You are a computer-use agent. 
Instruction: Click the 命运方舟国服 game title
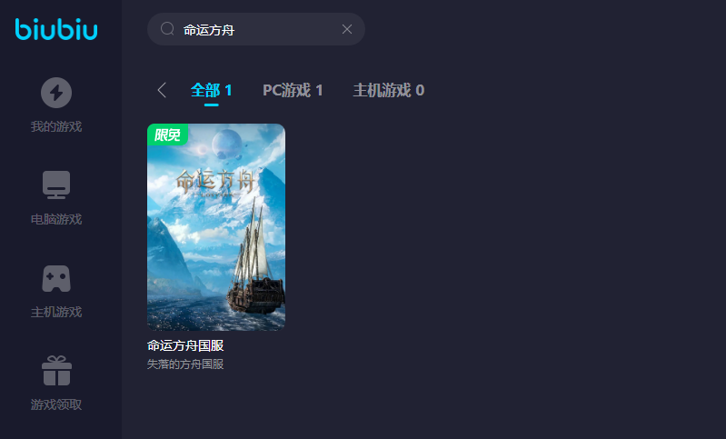coord(185,345)
